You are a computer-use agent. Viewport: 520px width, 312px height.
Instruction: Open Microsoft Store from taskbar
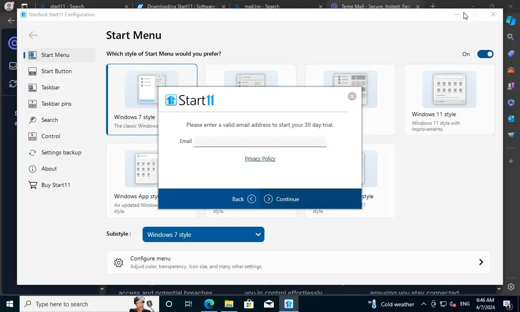[249, 304]
